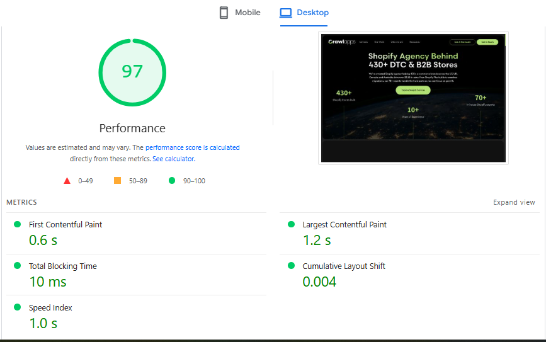Click the green circle 90–100 legend icon
This screenshot has width=546, height=342.
tap(172, 180)
